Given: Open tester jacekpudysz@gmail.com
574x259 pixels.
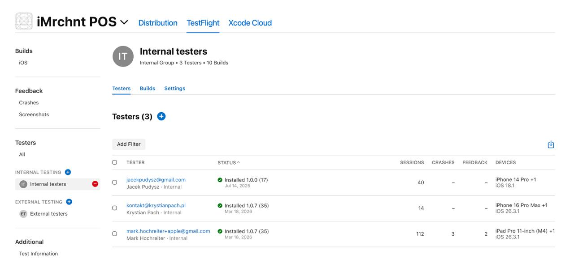Looking at the screenshot, I should (x=156, y=180).
